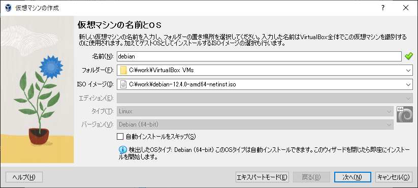Click the キャンセル(C) button
Screen dimensions: 418x188
click(x=394, y=177)
